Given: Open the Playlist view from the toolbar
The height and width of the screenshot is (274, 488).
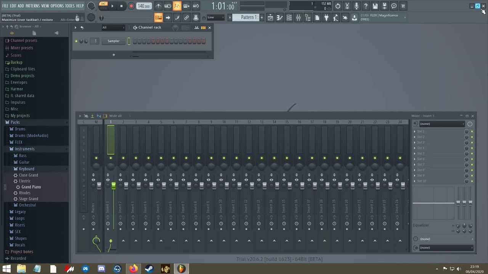Looking at the screenshot, I should click(x=270, y=18).
